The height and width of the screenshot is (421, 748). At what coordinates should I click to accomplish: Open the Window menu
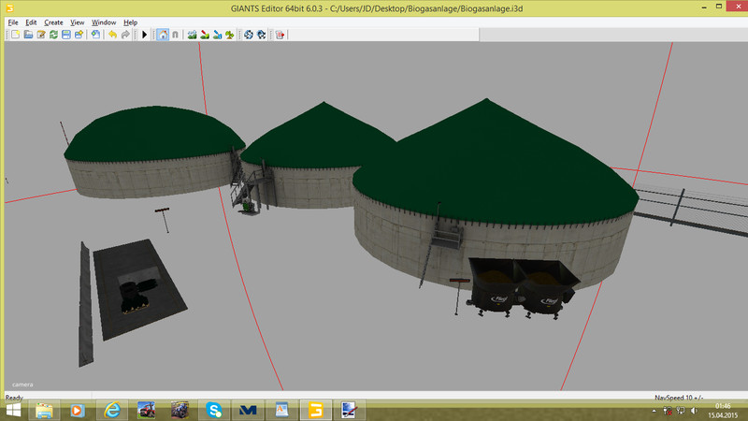click(105, 22)
